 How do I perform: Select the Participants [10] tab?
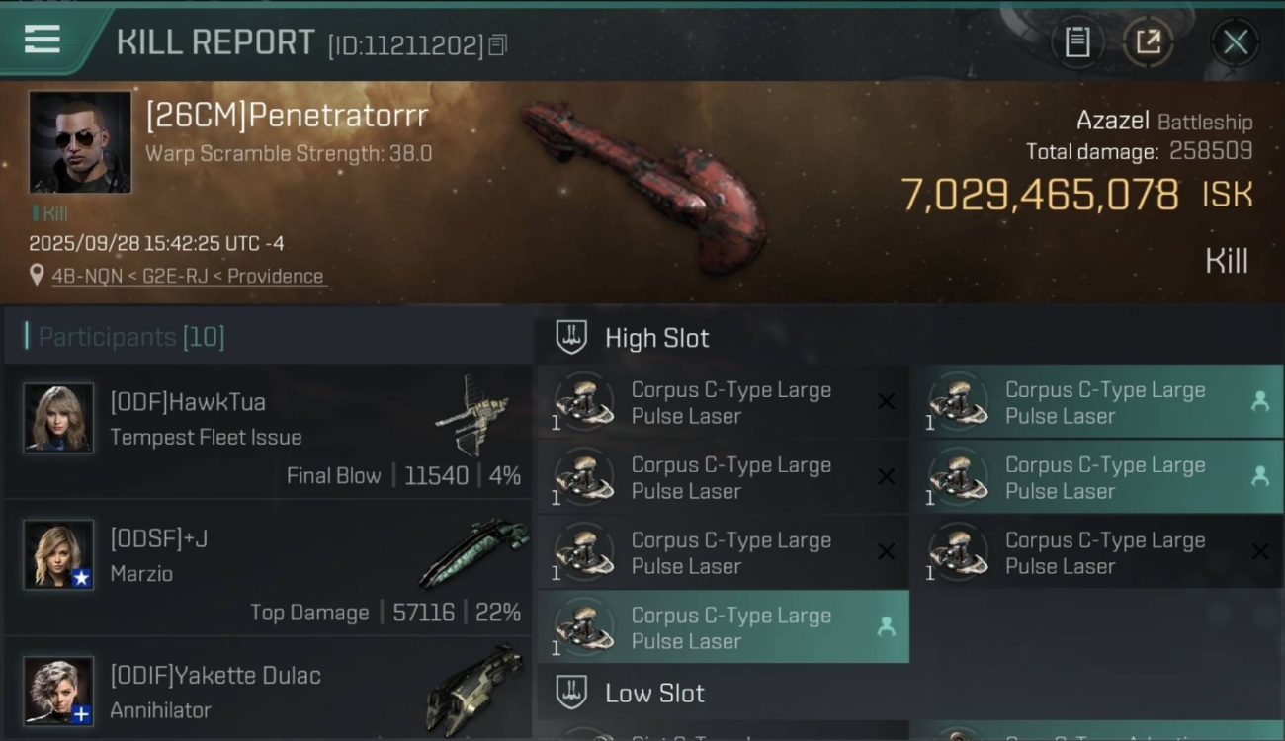pyautogui.click(x=131, y=337)
